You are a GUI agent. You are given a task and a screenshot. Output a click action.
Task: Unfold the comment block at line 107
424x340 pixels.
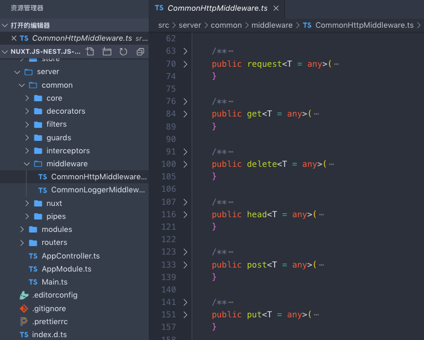pyautogui.click(x=185, y=202)
